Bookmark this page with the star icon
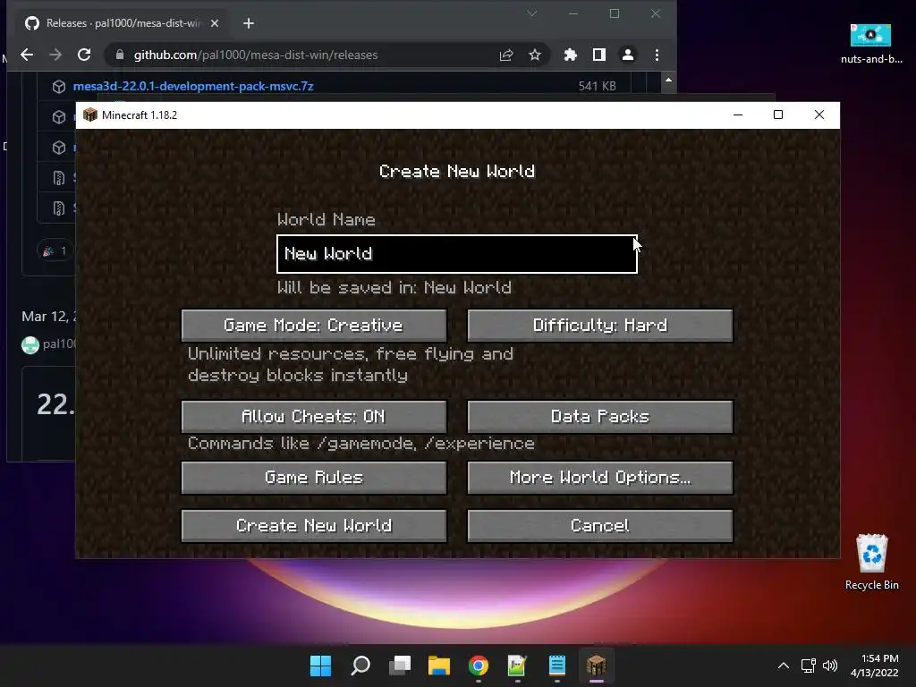 pos(535,55)
